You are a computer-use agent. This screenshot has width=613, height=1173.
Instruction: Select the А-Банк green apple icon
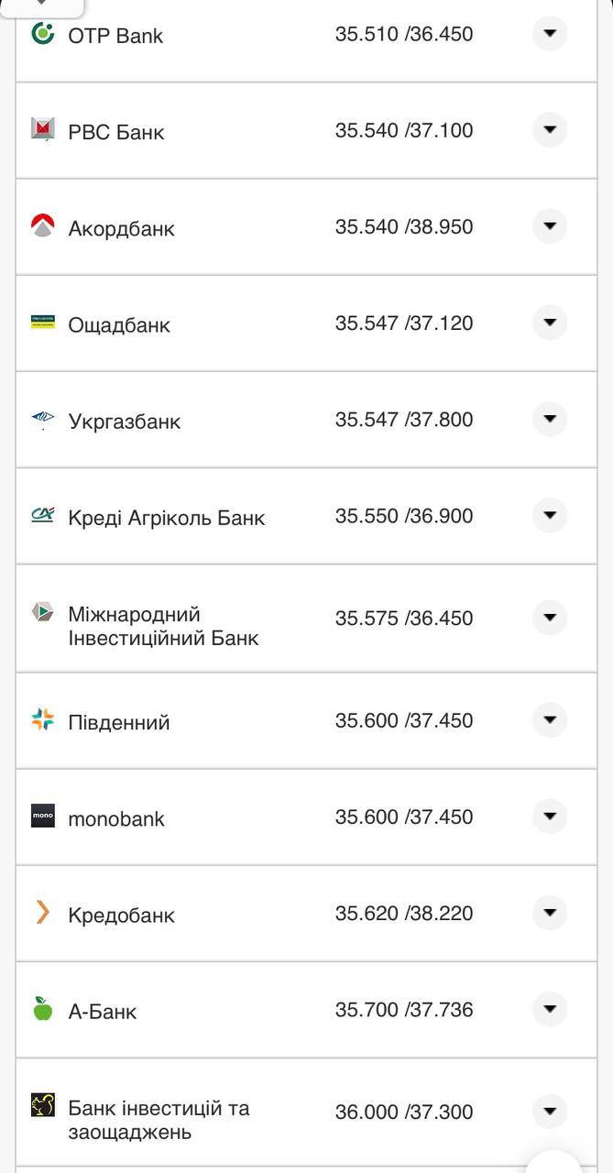point(40,1010)
